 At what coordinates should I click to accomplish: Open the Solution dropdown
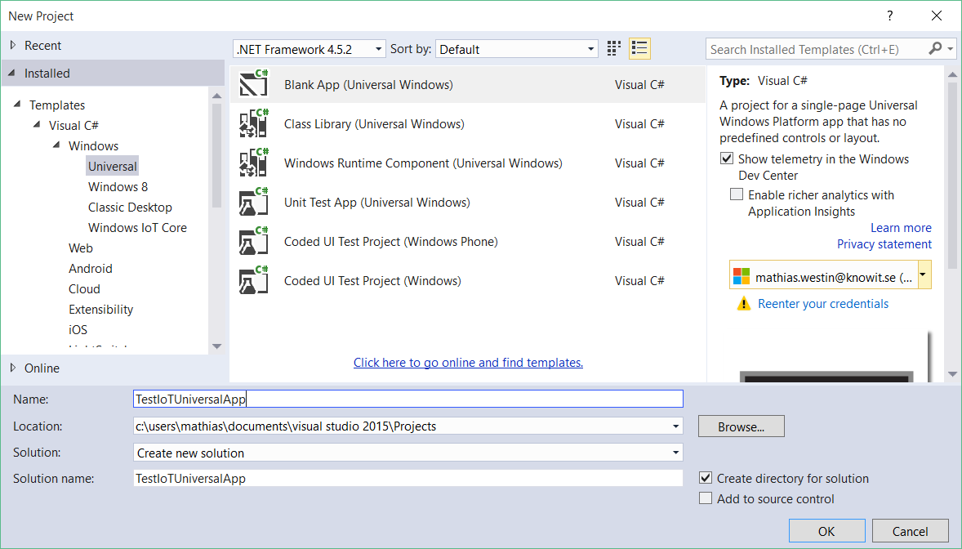(675, 453)
